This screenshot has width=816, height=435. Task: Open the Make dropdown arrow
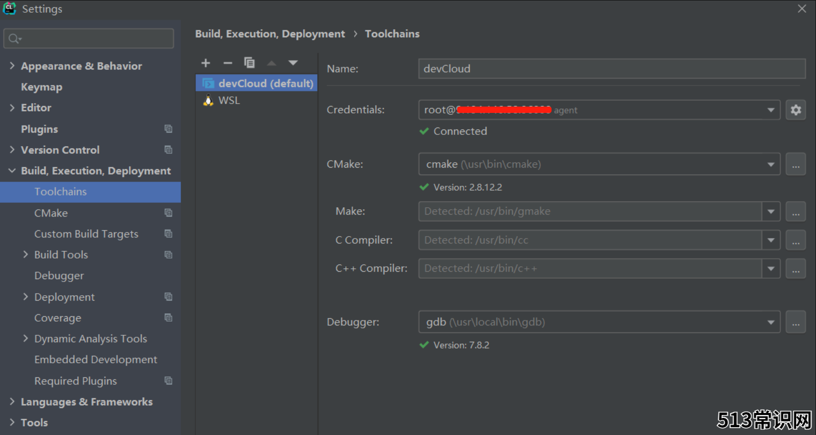pyautogui.click(x=771, y=212)
